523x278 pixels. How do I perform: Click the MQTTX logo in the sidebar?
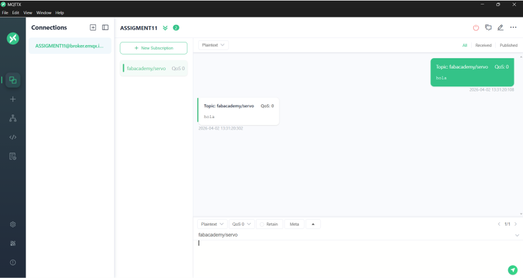[13, 38]
